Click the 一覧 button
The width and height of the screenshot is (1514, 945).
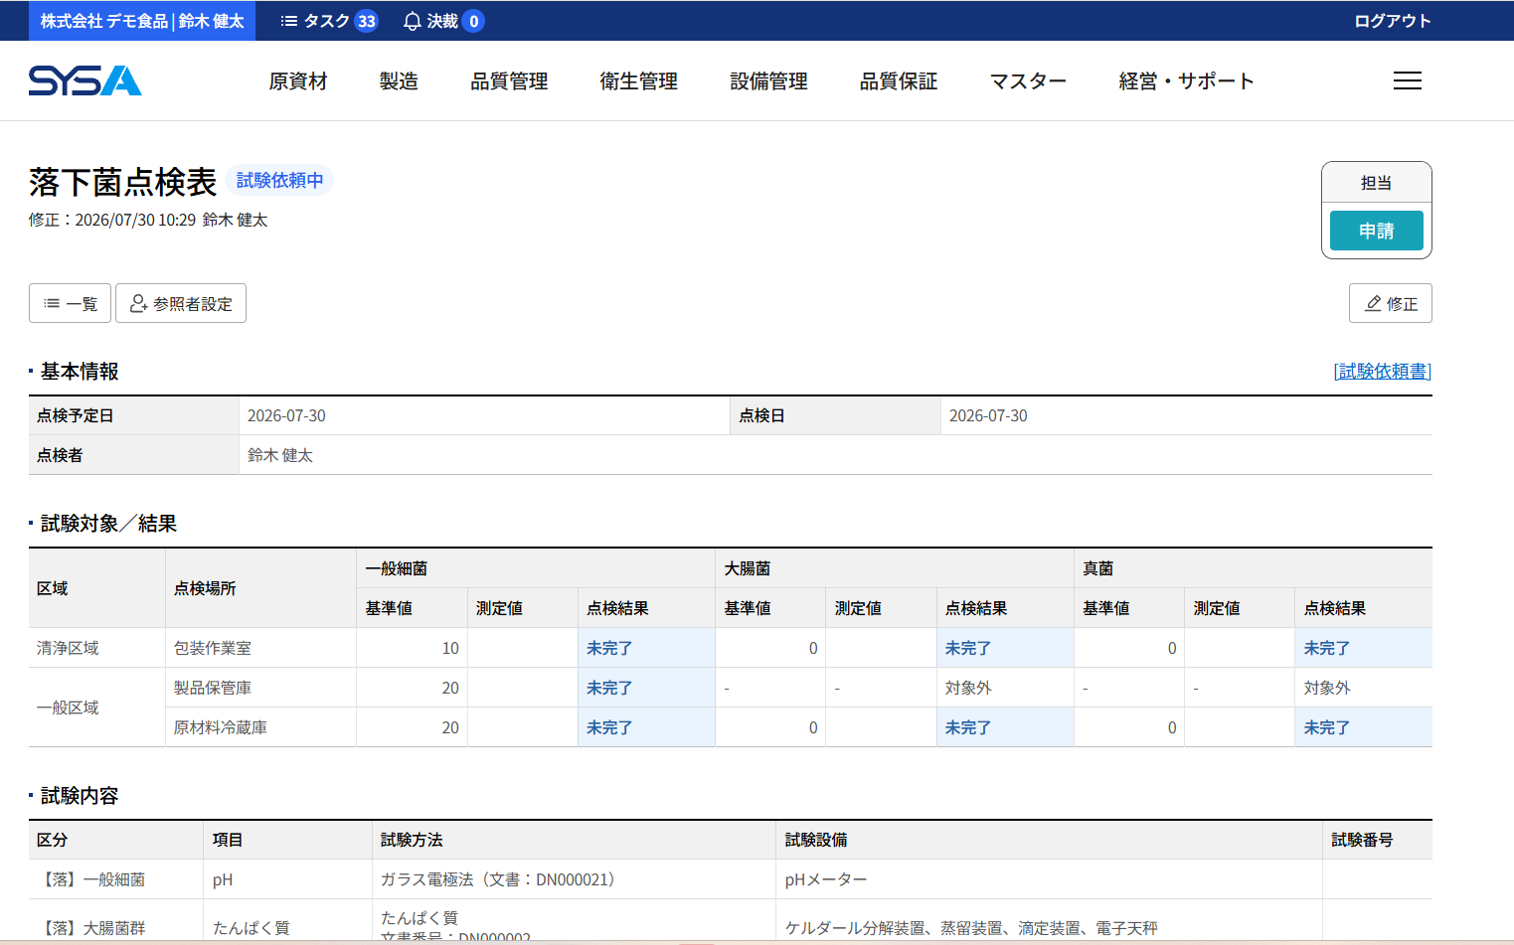70,303
